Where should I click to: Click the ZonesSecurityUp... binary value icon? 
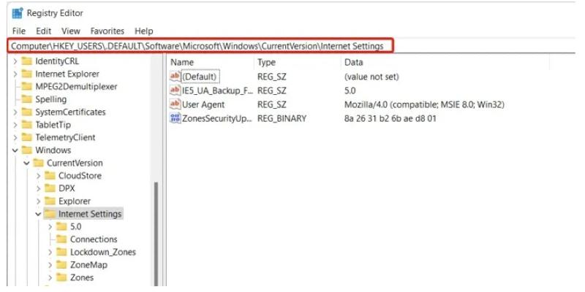175,118
